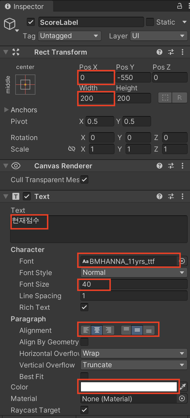The image size is (190, 418).
Task: Click the Rect Transform help icon
Action: click(159, 52)
